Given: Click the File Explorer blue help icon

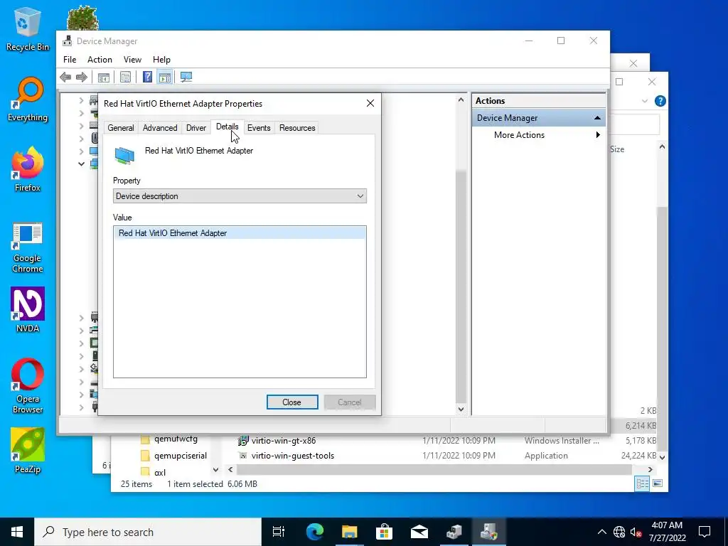Looking at the screenshot, I should point(660,101).
